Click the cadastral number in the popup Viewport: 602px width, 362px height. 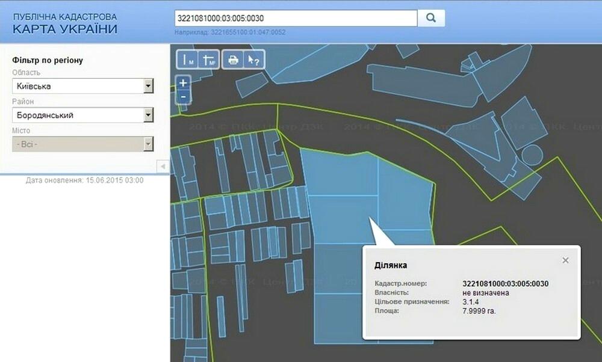click(x=505, y=284)
